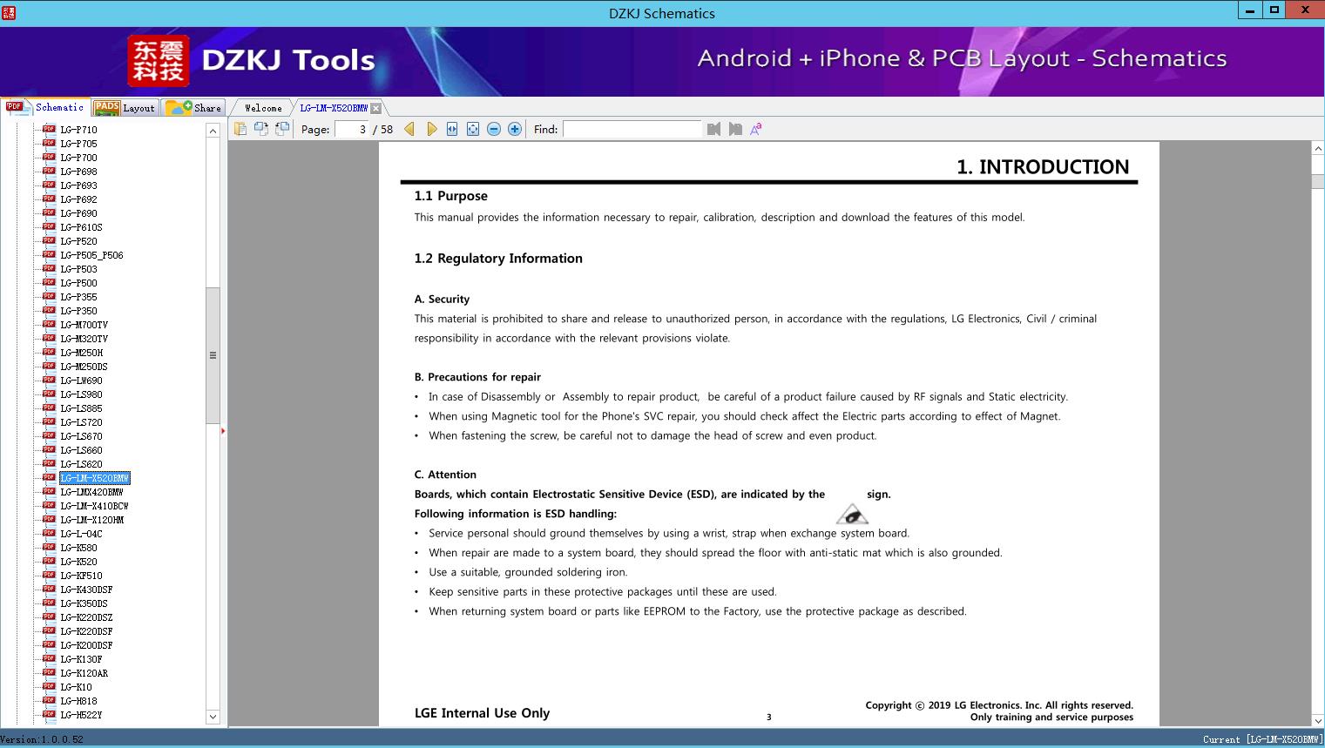Open LG-LS980 schematic
Image resolution: width=1325 pixels, height=748 pixels.
(81, 394)
